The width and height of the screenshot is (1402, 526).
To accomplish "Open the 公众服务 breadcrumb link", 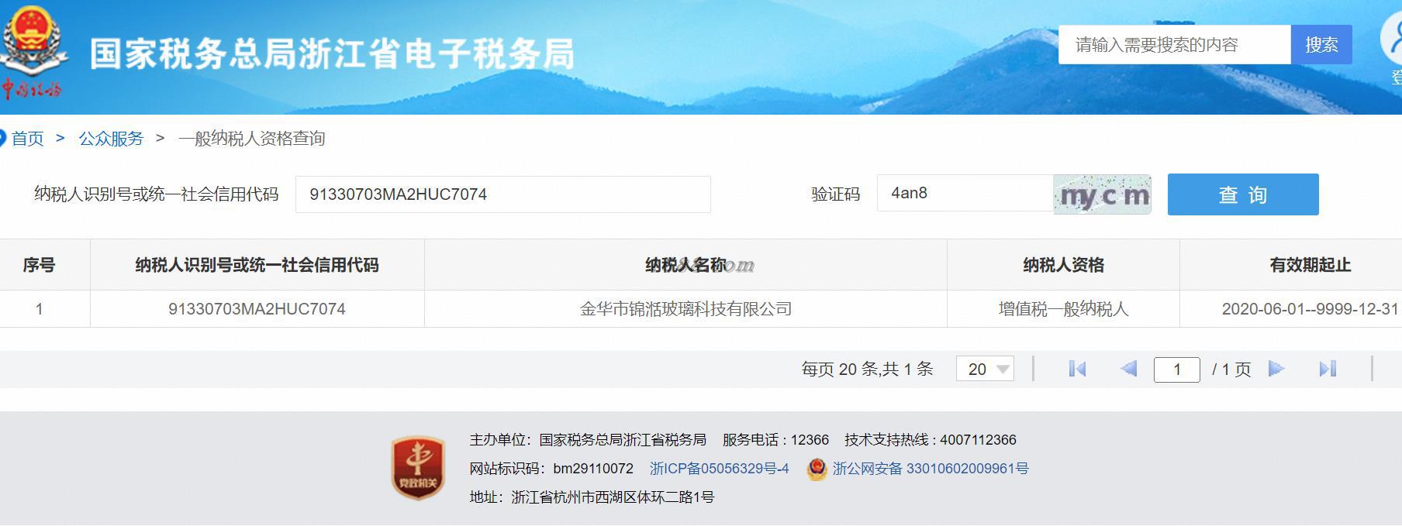I will coord(111,139).
